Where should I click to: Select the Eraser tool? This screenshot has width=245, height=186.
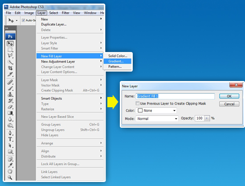coord(10,107)
